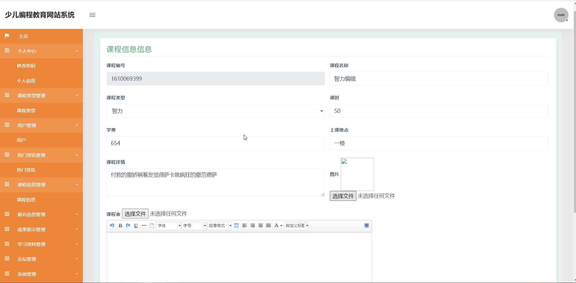Click grid icon beside 用户管理
Viewport: 576px width, 283px height.
7,125
